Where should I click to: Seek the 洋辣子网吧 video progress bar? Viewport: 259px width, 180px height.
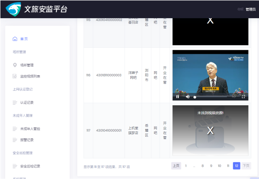pyautogui.click(x=210, y=97)
